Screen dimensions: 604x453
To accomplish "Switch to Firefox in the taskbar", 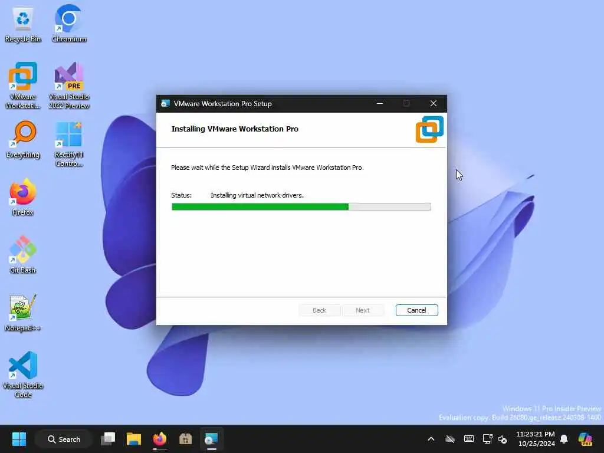I will 159,439.
